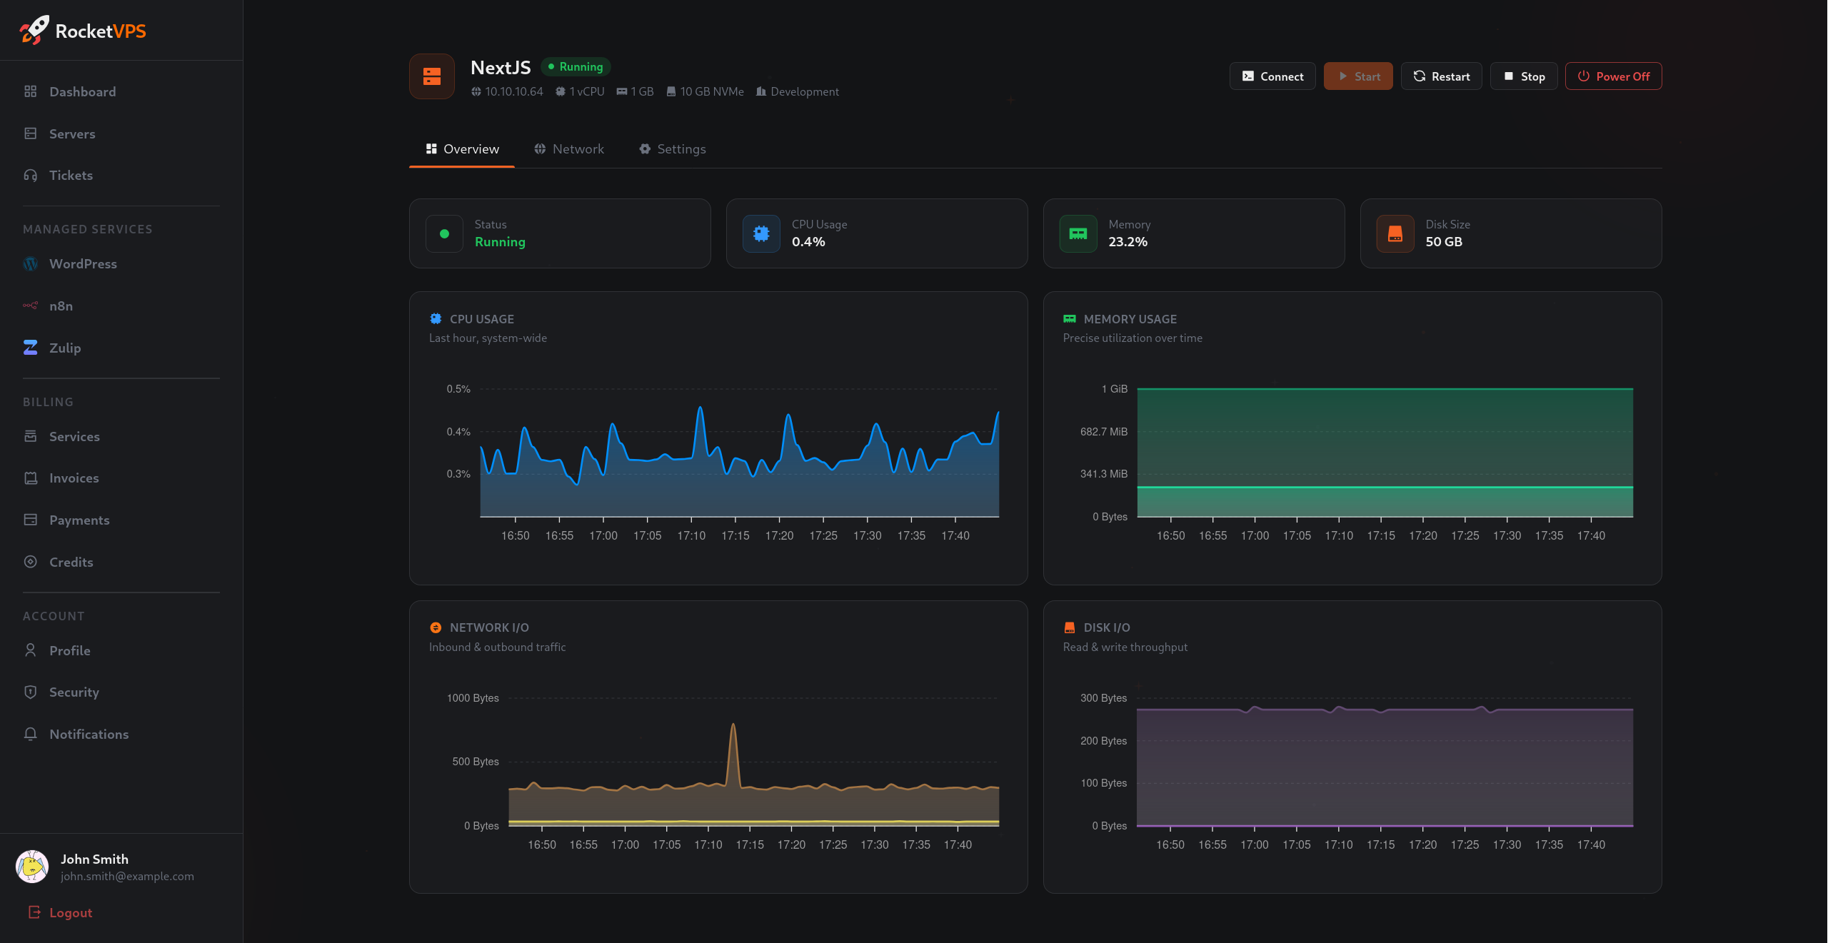Click the Zulip Z icon
The image size is (1828, 943).
click(x=30, y=348)
